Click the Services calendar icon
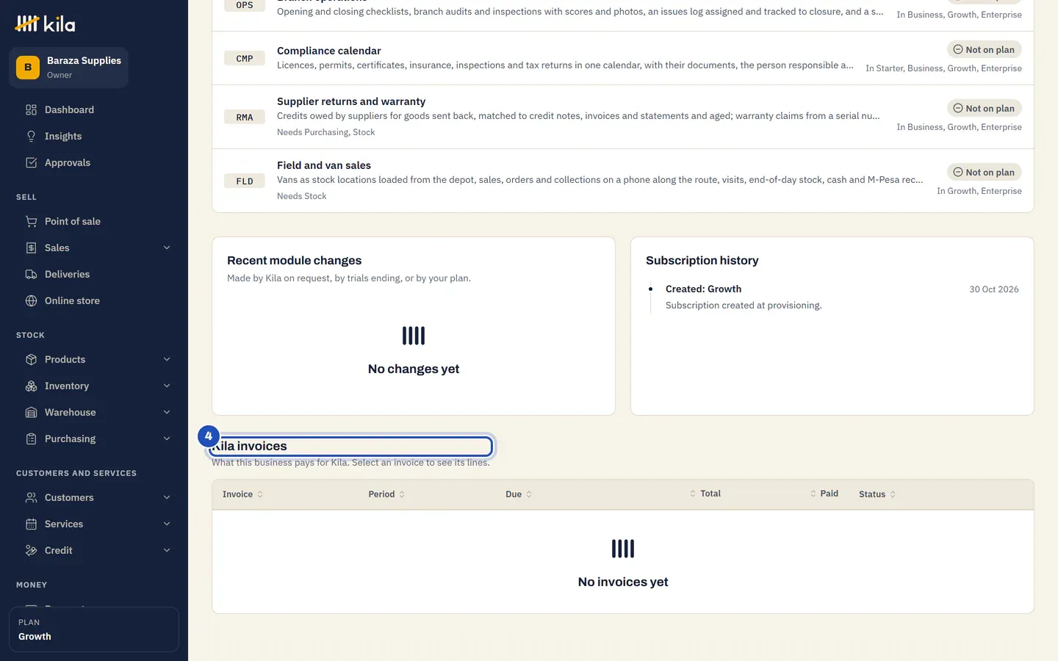 [31, 524]
